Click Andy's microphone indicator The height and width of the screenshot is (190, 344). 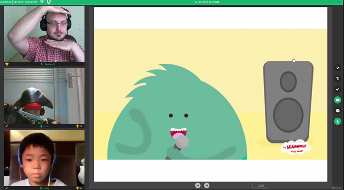pos(41,188)
